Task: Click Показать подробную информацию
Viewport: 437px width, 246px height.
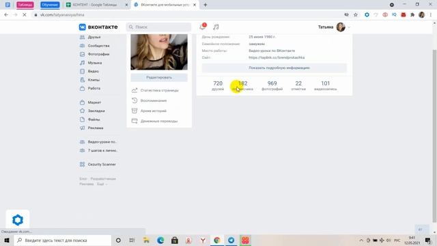Action: [274, 68]
